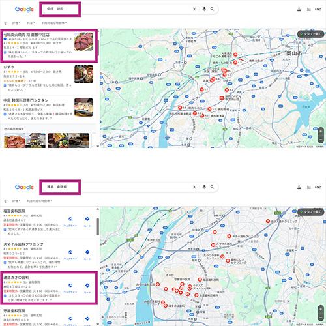
Task: Click the Google logo in the 歯医者 search page
Action: coord(24,187)
